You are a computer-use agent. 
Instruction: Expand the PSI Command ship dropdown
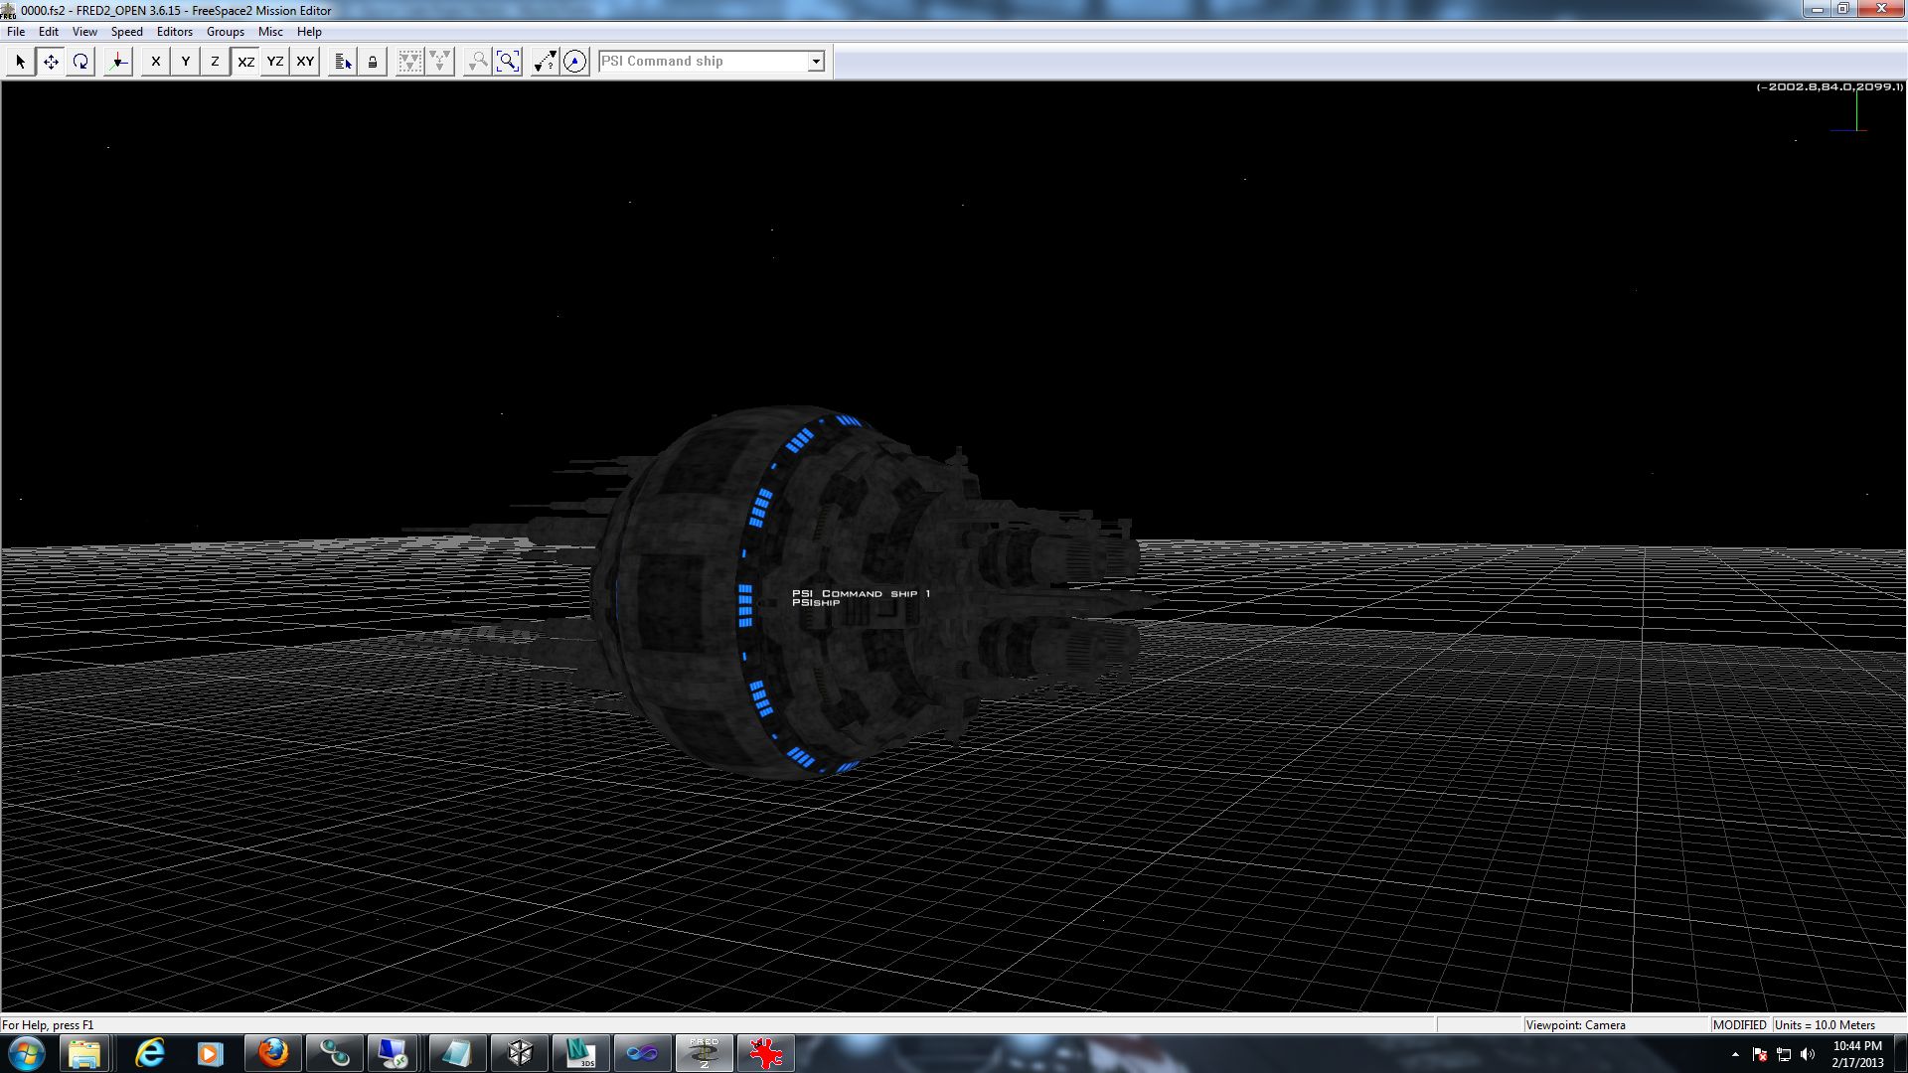816,62
